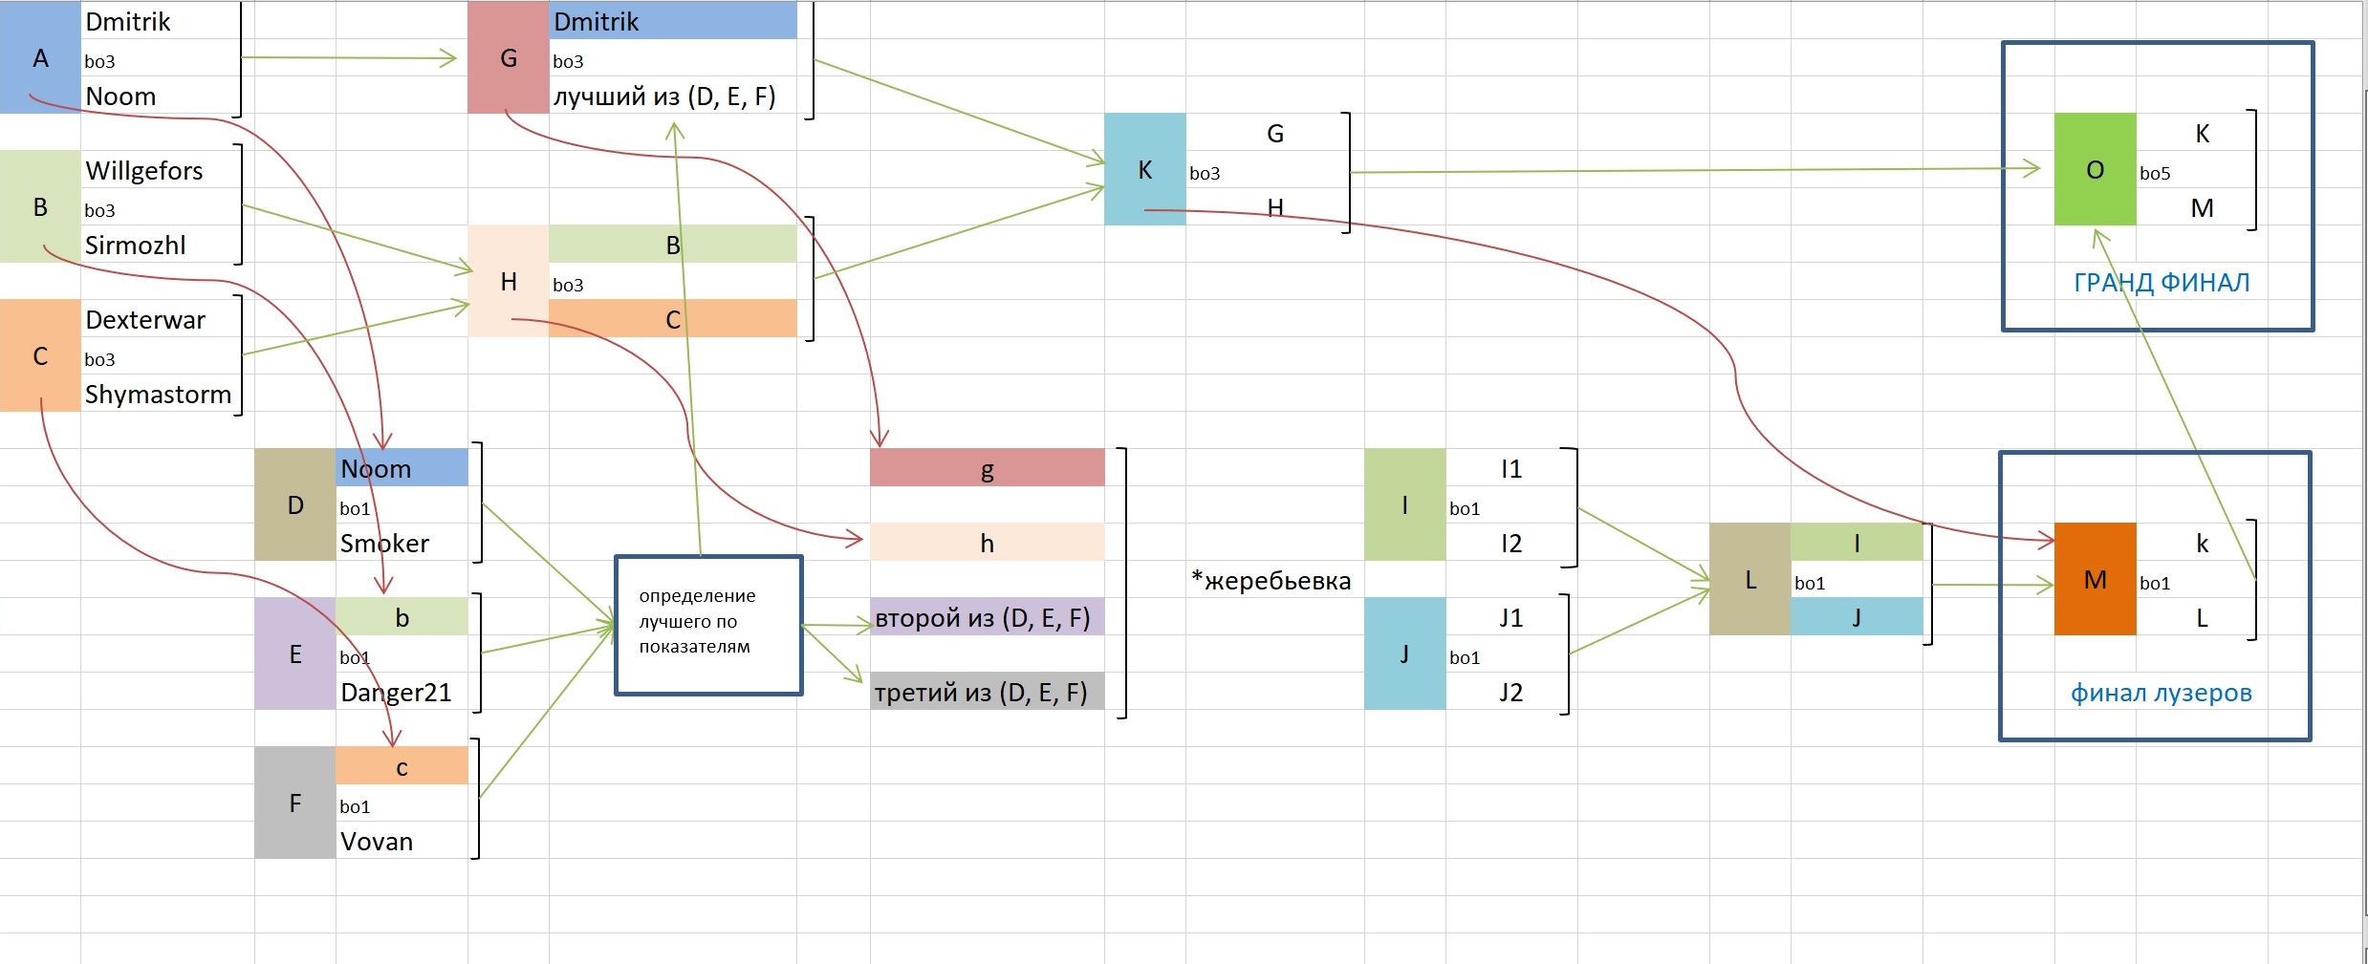
Task: Click the blue Noom cell in match D
Action: (402, 468)
